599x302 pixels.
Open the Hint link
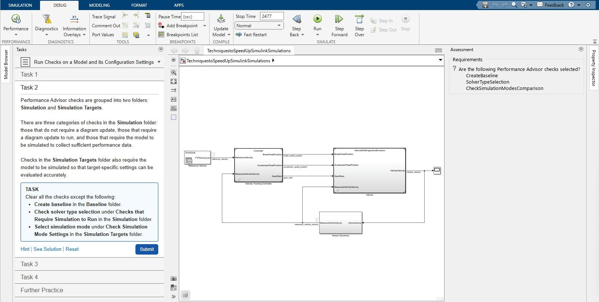point(25,249)
